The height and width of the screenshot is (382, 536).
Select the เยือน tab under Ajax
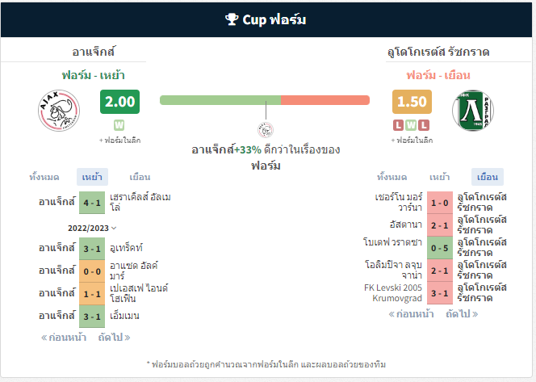point(140,177)
